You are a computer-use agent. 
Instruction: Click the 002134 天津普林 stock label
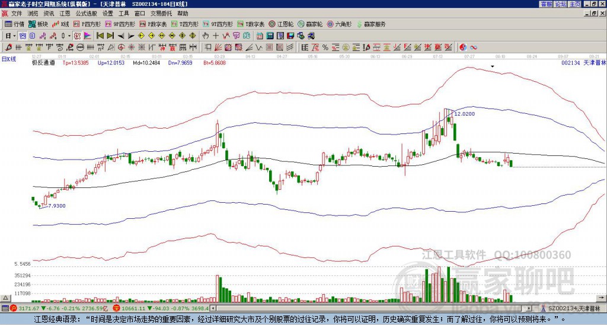click(x=583, y=62)
